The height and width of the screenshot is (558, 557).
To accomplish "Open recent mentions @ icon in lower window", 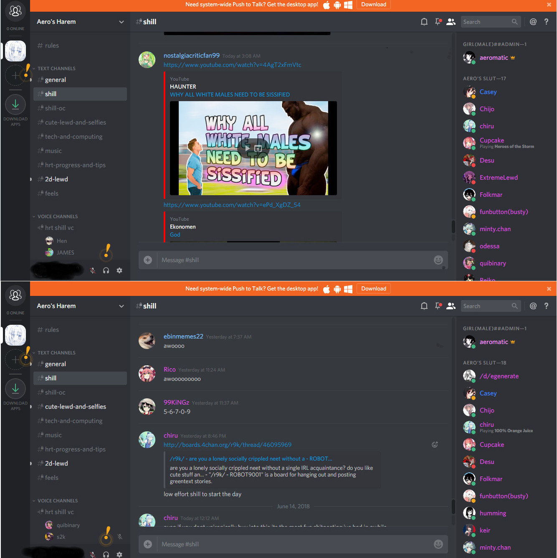I will (533, 306).
